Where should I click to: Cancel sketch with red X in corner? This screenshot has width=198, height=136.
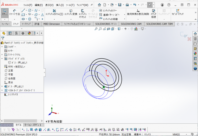189,39
